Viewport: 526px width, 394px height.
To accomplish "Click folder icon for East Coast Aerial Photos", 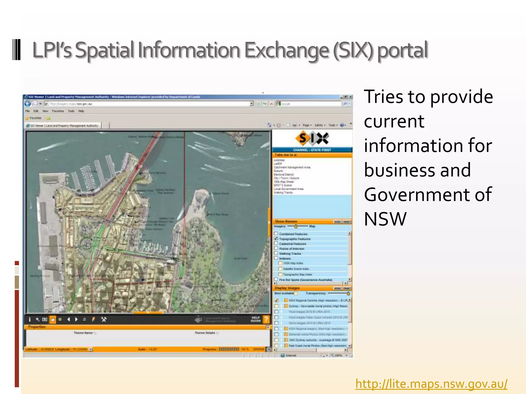I will pos(286,346).
